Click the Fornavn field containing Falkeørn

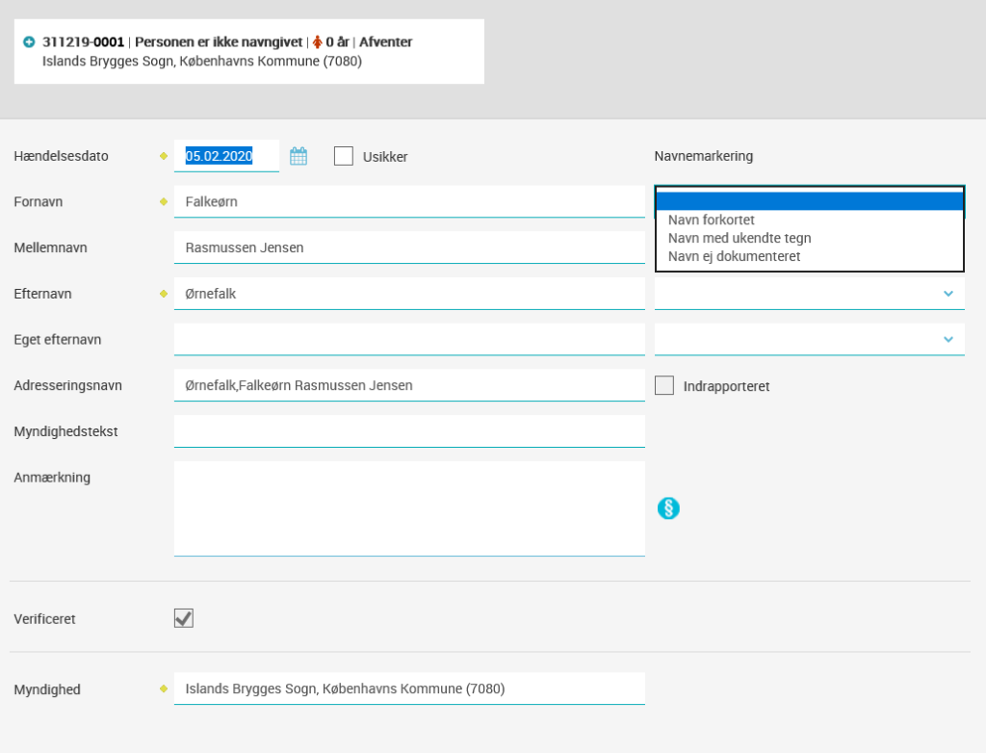[x=409, y=202]
